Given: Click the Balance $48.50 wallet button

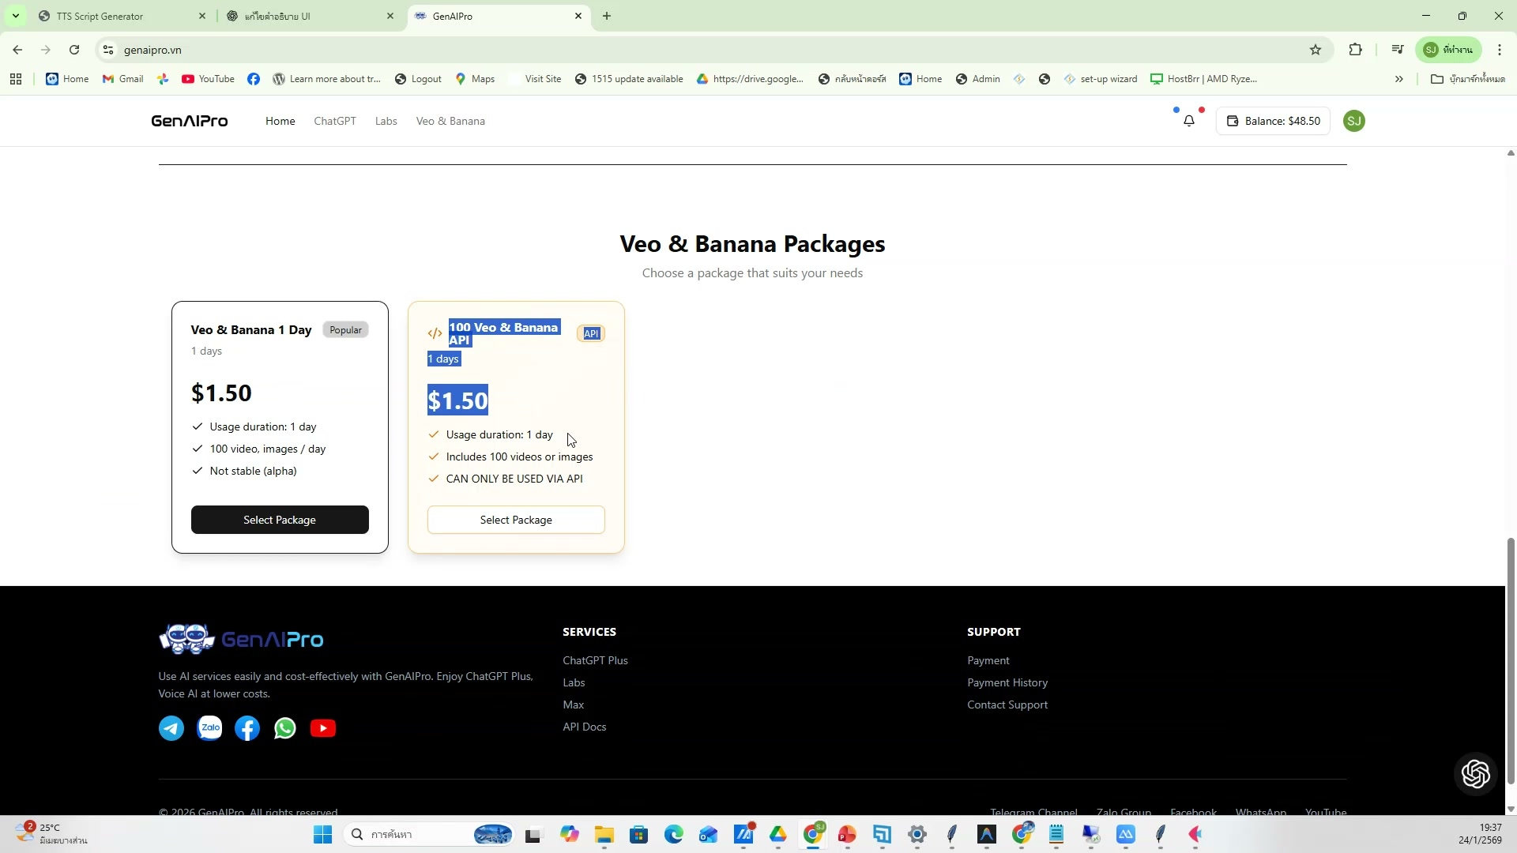Looking at the screenshot, I should [1273, 121].
